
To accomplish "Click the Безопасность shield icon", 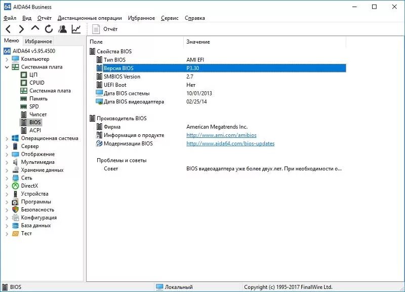I will (x=15, y=209).
